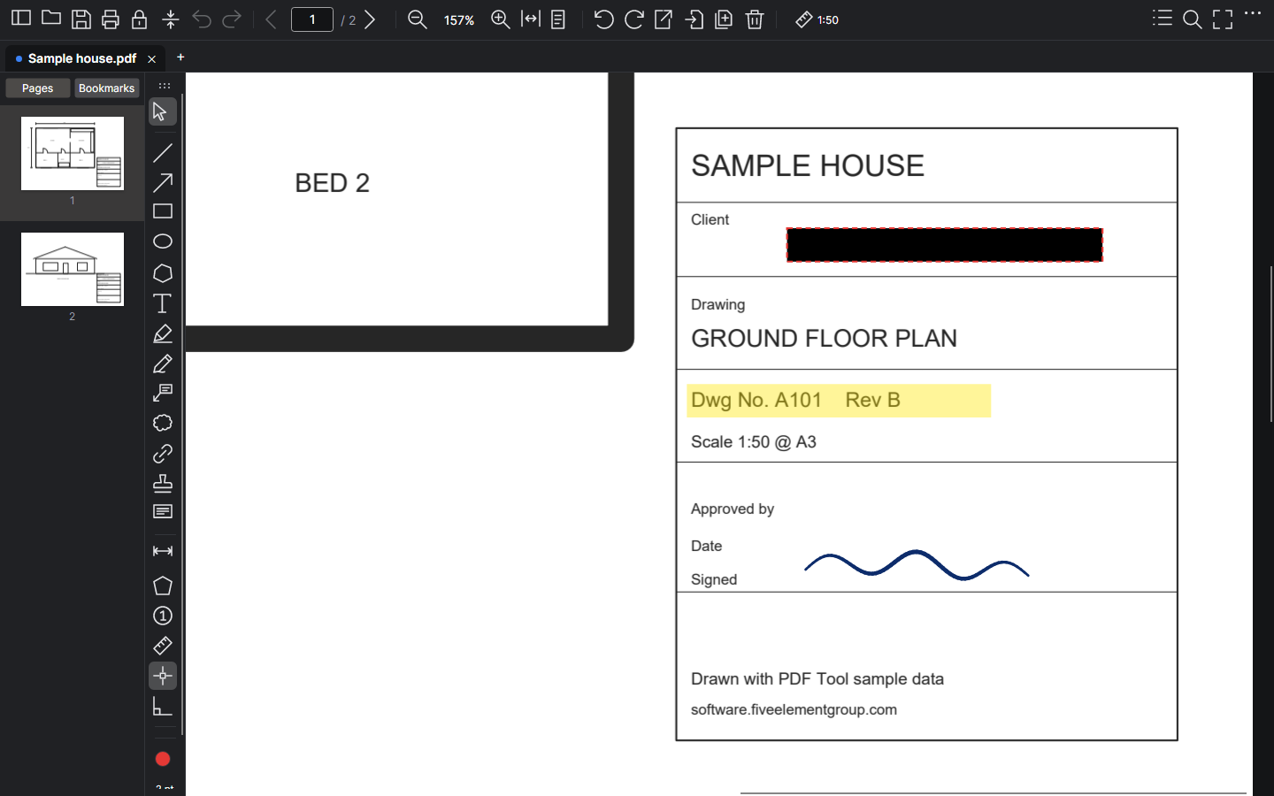Select page 1 thumbnail
The height and width of the screenshot is (796, 1274).
pos(73,153)
